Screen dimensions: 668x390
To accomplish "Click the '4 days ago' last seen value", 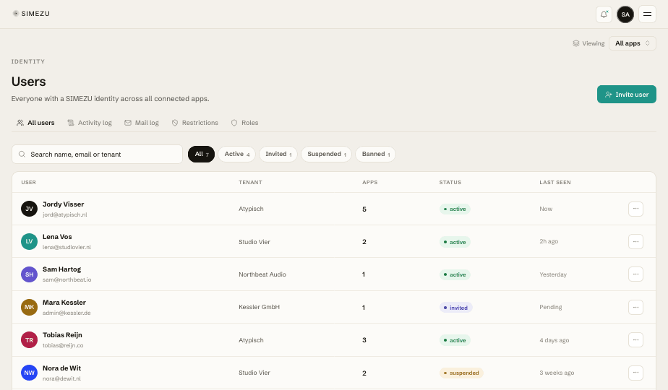I will click(554, 339).
